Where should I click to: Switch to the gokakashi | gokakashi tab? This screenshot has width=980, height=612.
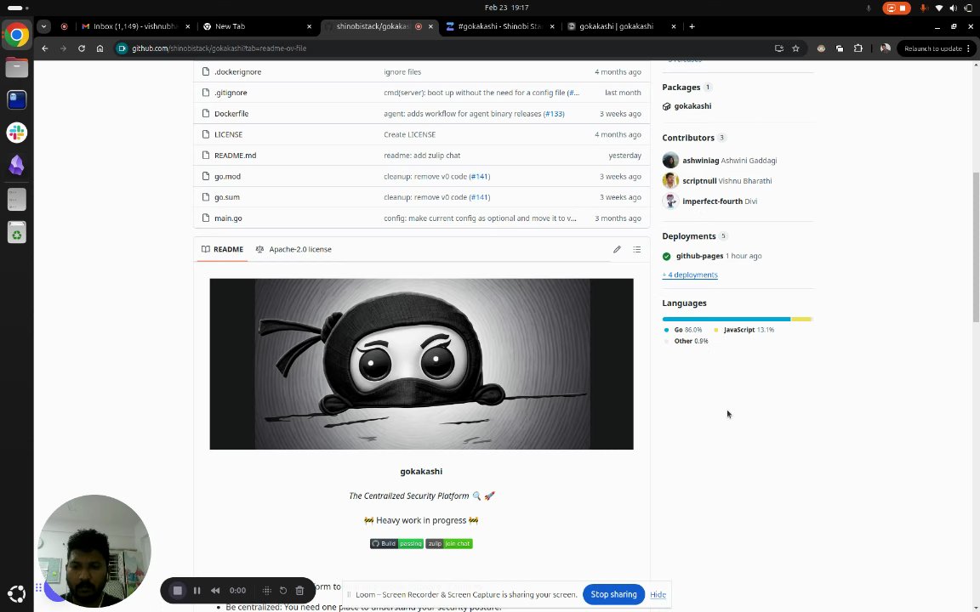click(x=621, y=26)
